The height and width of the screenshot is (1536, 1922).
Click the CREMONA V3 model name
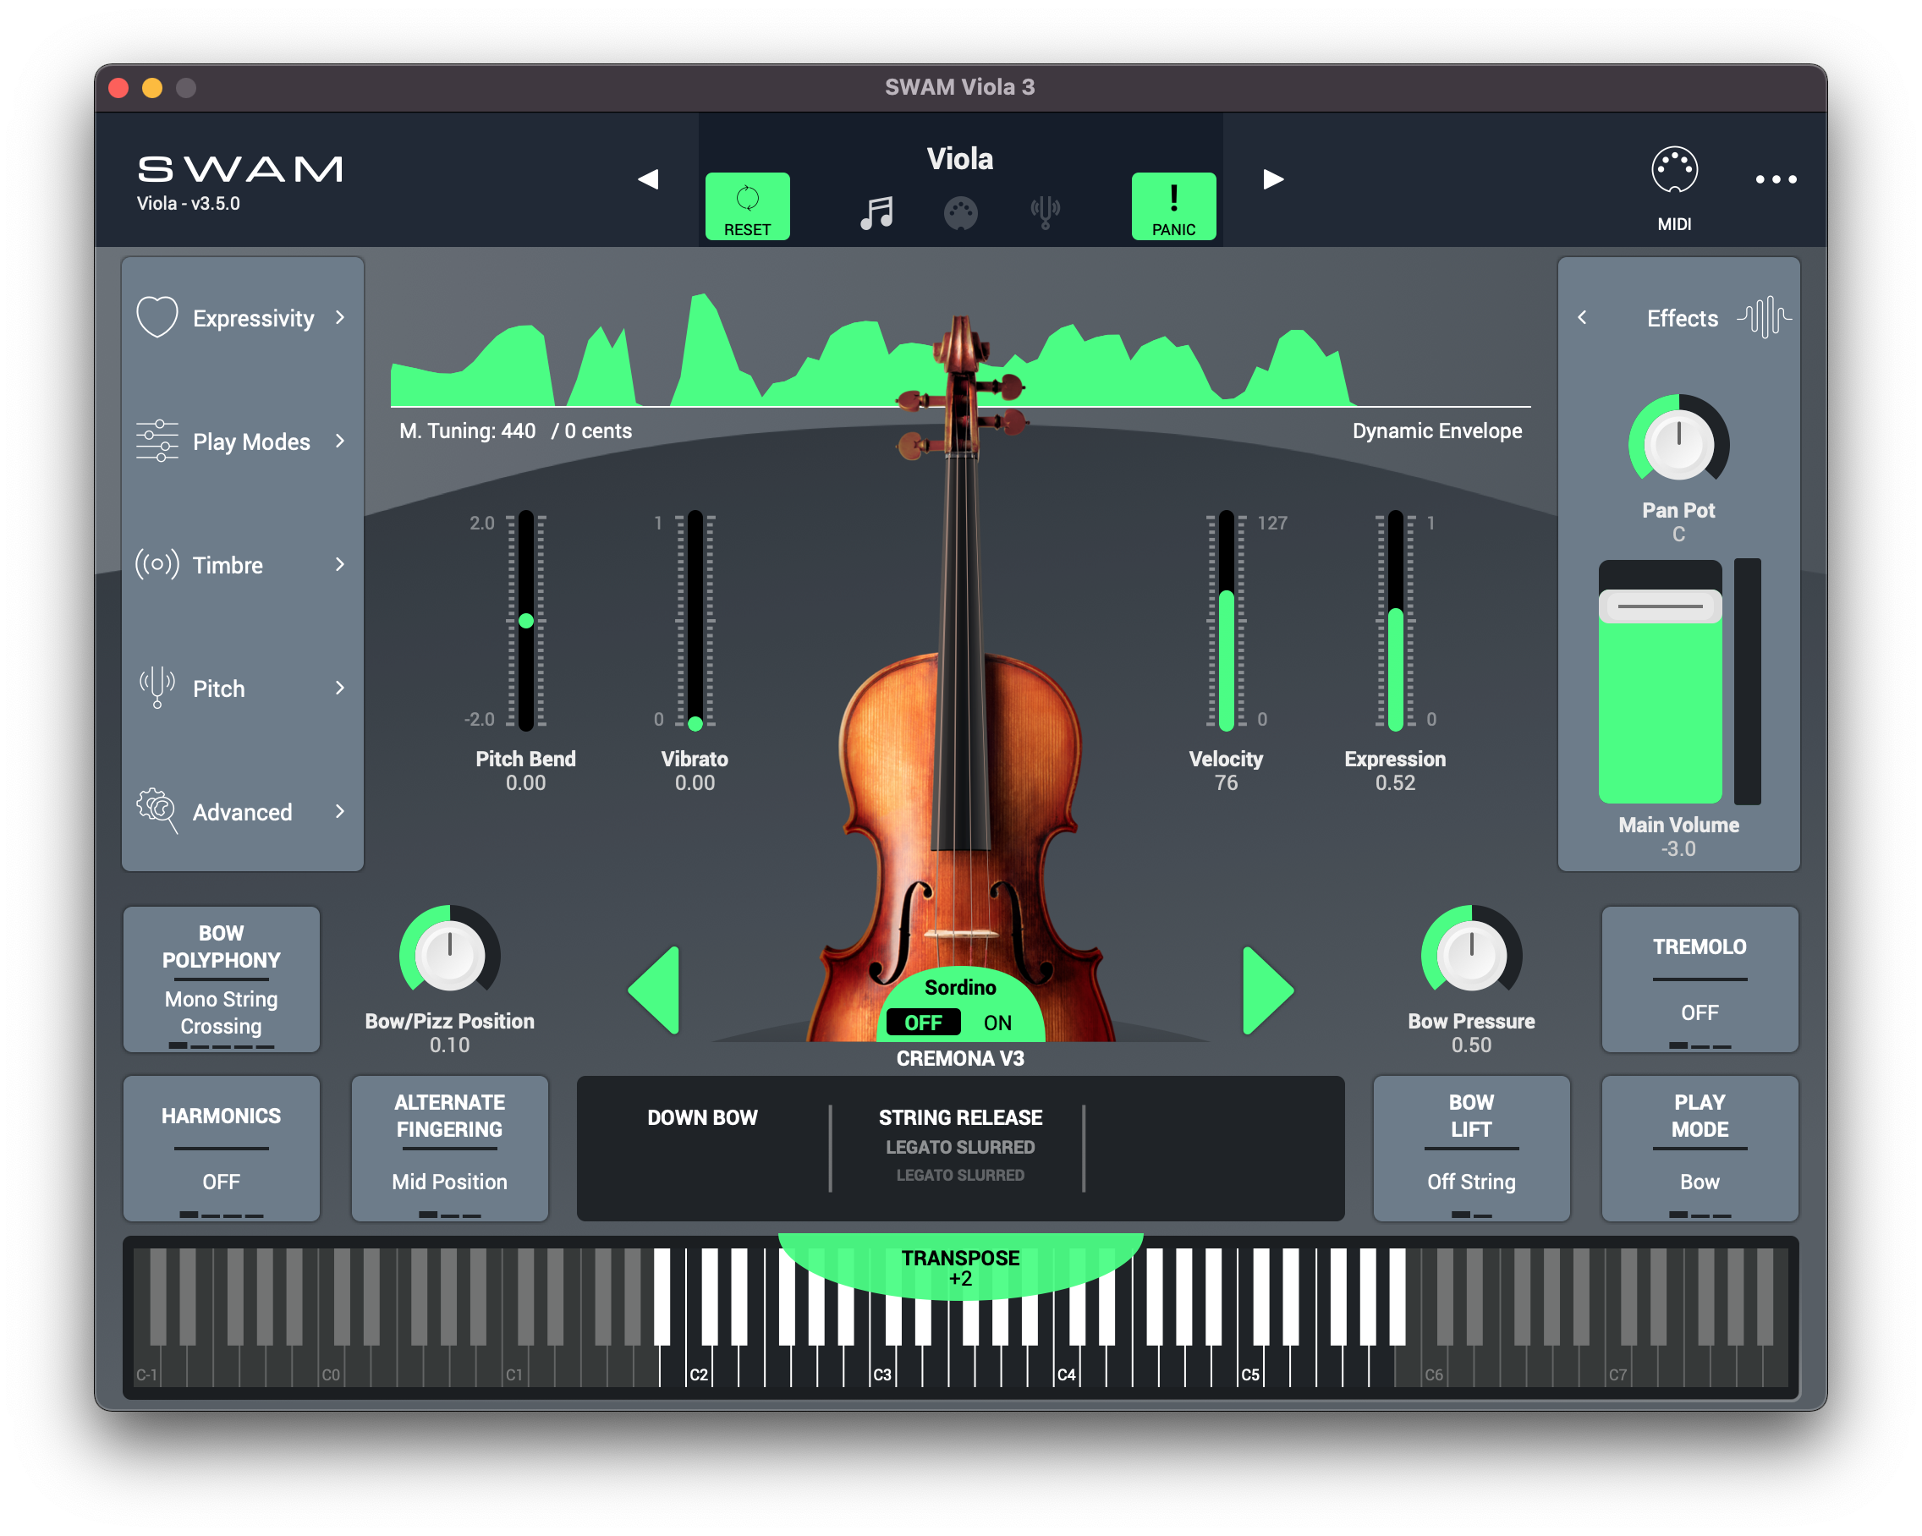(x=960, y=1058)
